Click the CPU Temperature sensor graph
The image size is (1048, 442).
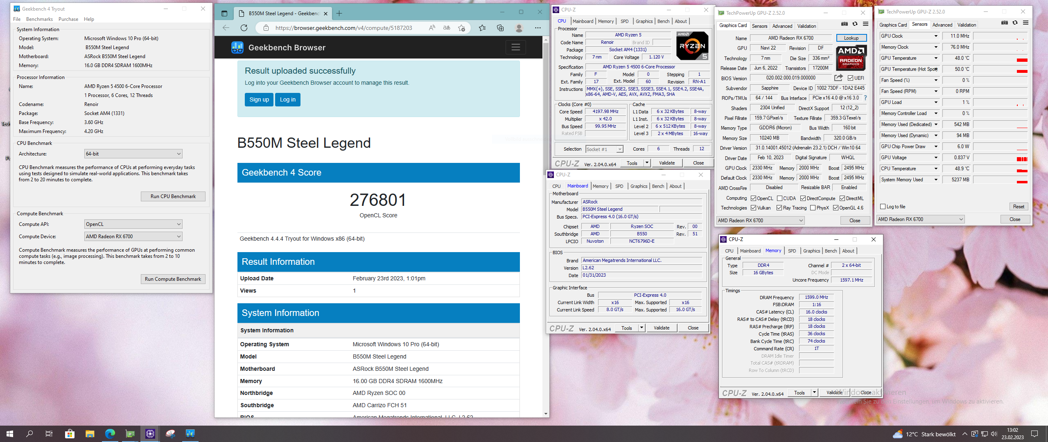point(1000,169)
